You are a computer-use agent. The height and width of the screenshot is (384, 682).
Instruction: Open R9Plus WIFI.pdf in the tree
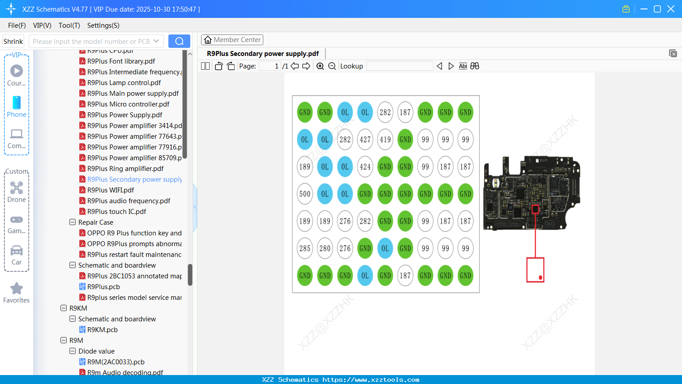point(111,190)
